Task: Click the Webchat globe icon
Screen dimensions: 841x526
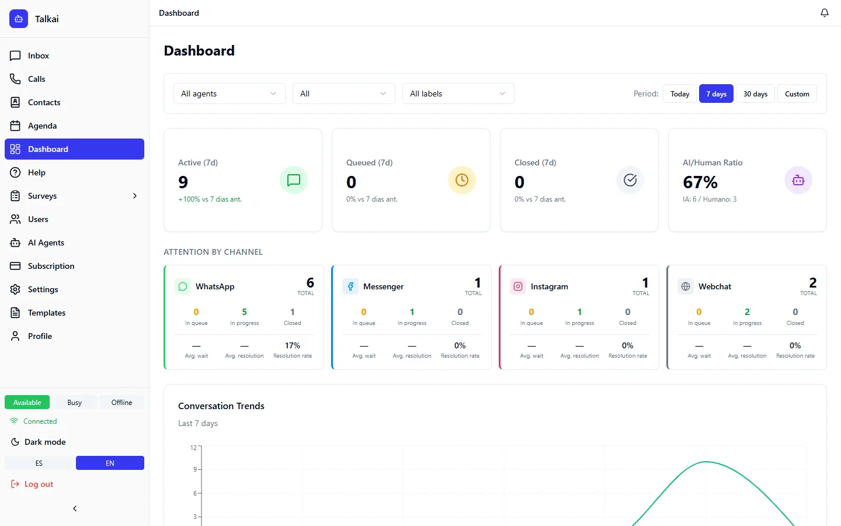Action: coord(686,286)
